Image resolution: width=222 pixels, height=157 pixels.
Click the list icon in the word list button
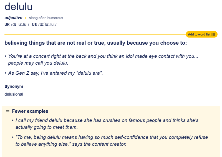(213, 35)
